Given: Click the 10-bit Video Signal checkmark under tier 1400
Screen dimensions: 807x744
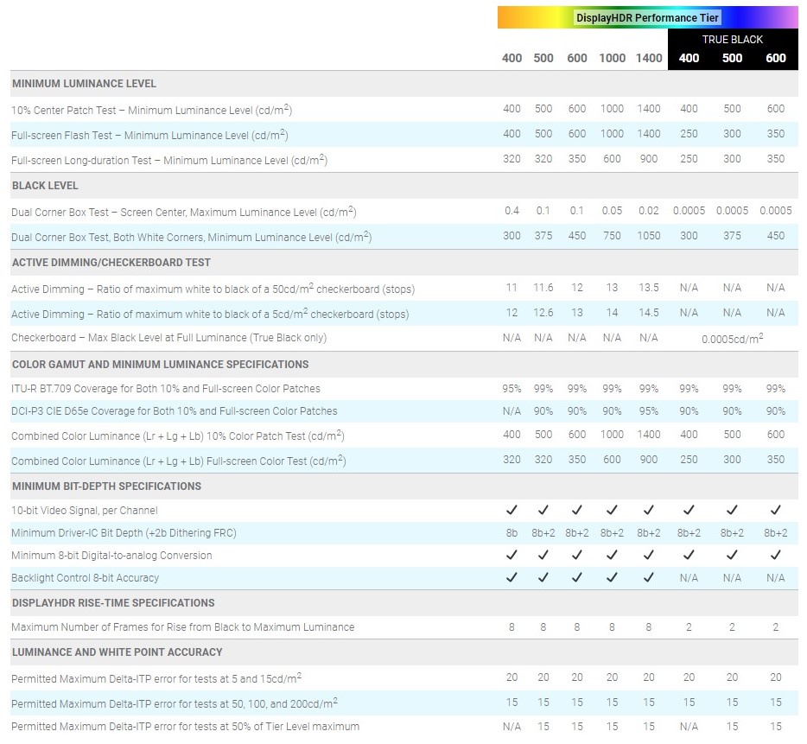Looking at the screenshot, I should pyautogui.click(x=649, y=510).
